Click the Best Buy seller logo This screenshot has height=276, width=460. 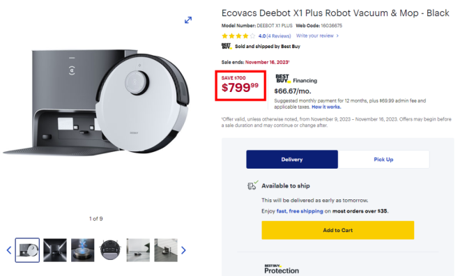point(227,46)
